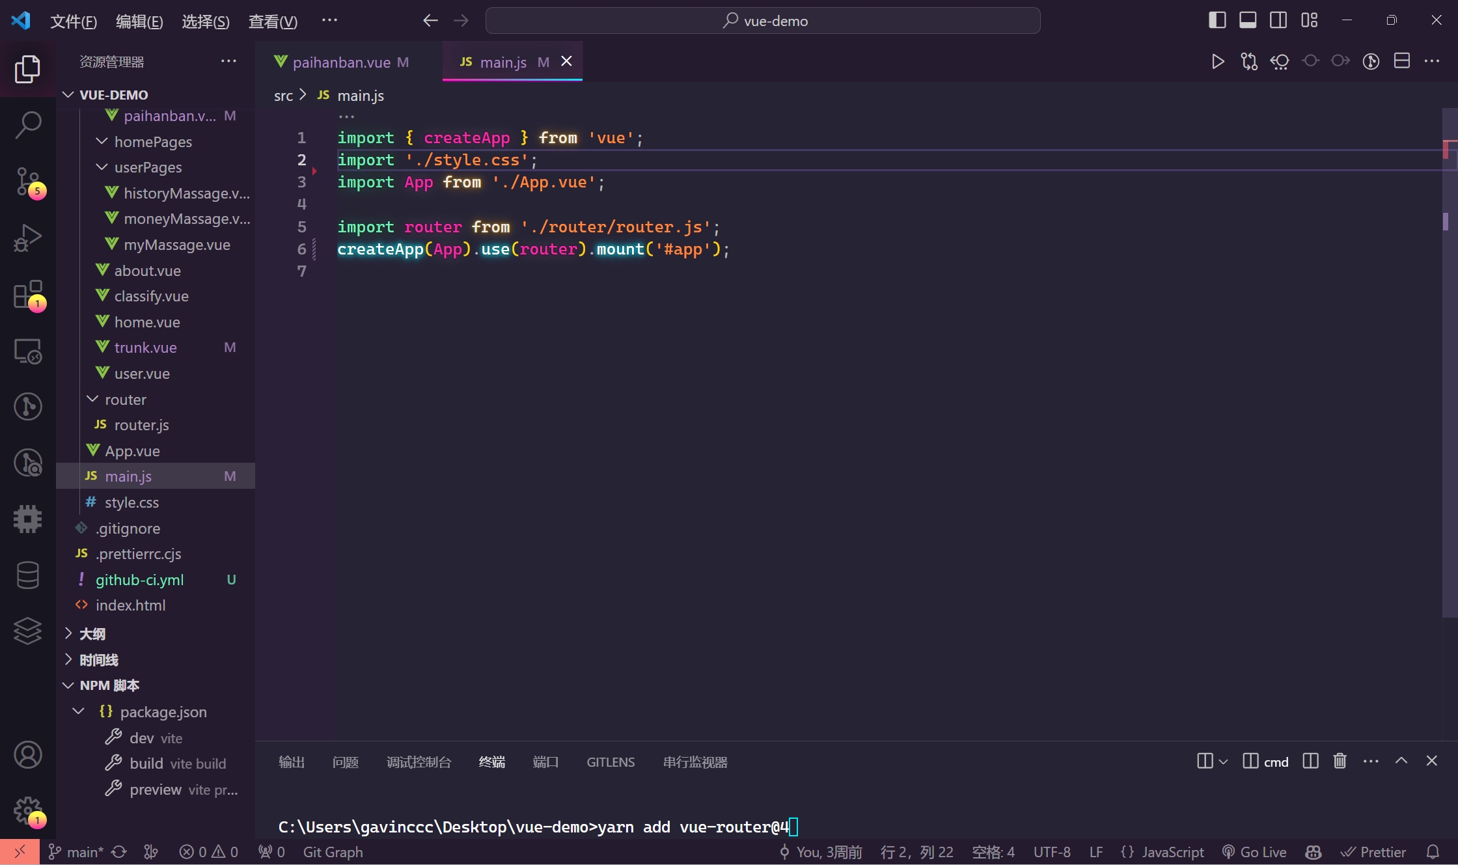
Task: Maximize the terminal panel with up chevron
Action: [x=1401, y=761]
